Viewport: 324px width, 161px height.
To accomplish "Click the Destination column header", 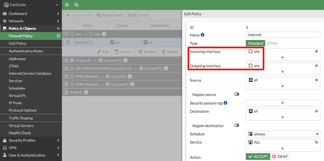I will 159,25.
